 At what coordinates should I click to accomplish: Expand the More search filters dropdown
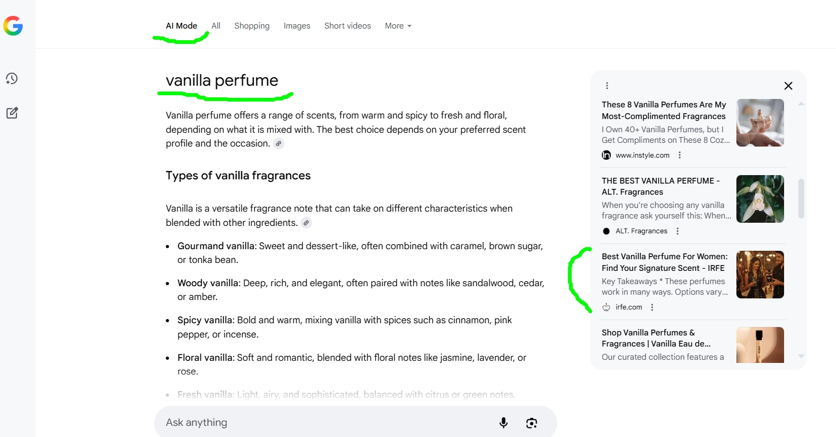point(398,26)
